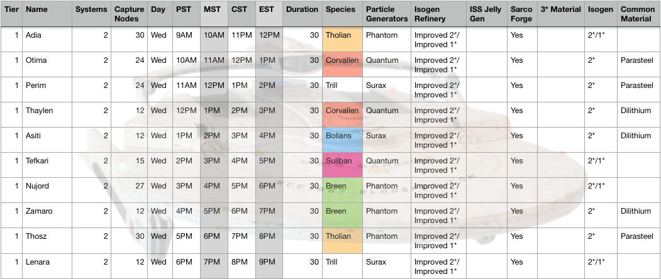Click the Capture Nodes header cell
The height and width of the screenshot is (279, 661).
pos(129,14)
